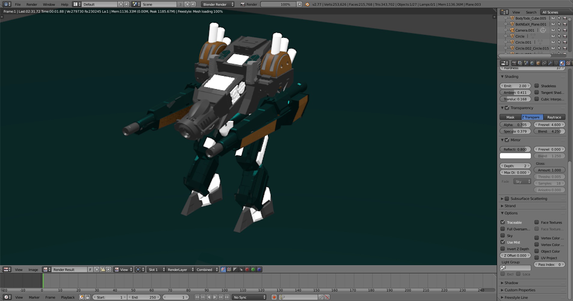The image size is (573, 301).
Task: Toggle selectability of the Circle object
Action: point(559,36)
